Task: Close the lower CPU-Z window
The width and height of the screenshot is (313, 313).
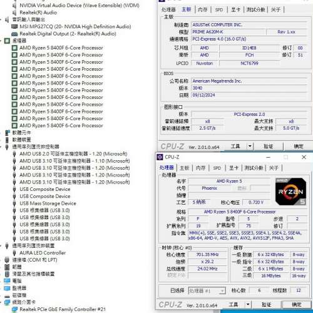Action: click(x=304, y=157)
